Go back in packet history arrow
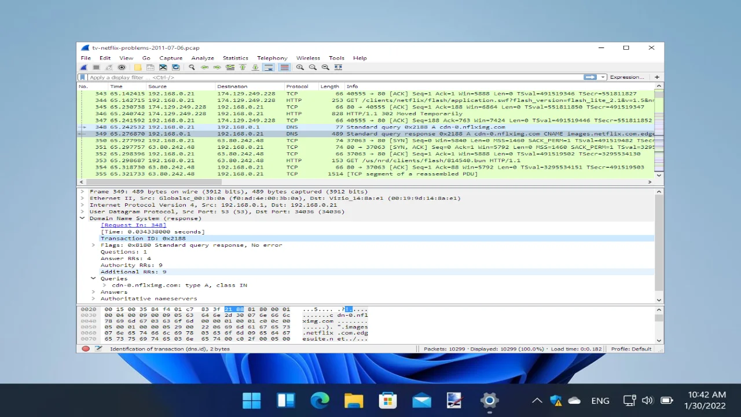Screen dimensions: 741x417 pyautogui.click(x=204, y=67)
